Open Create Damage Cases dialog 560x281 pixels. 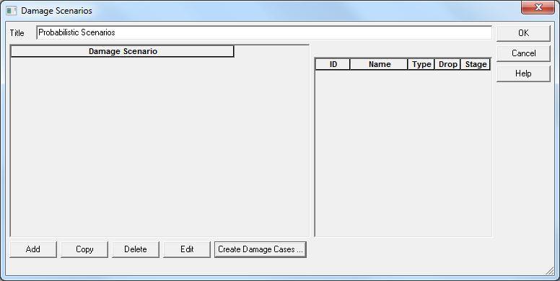point(261,249)
